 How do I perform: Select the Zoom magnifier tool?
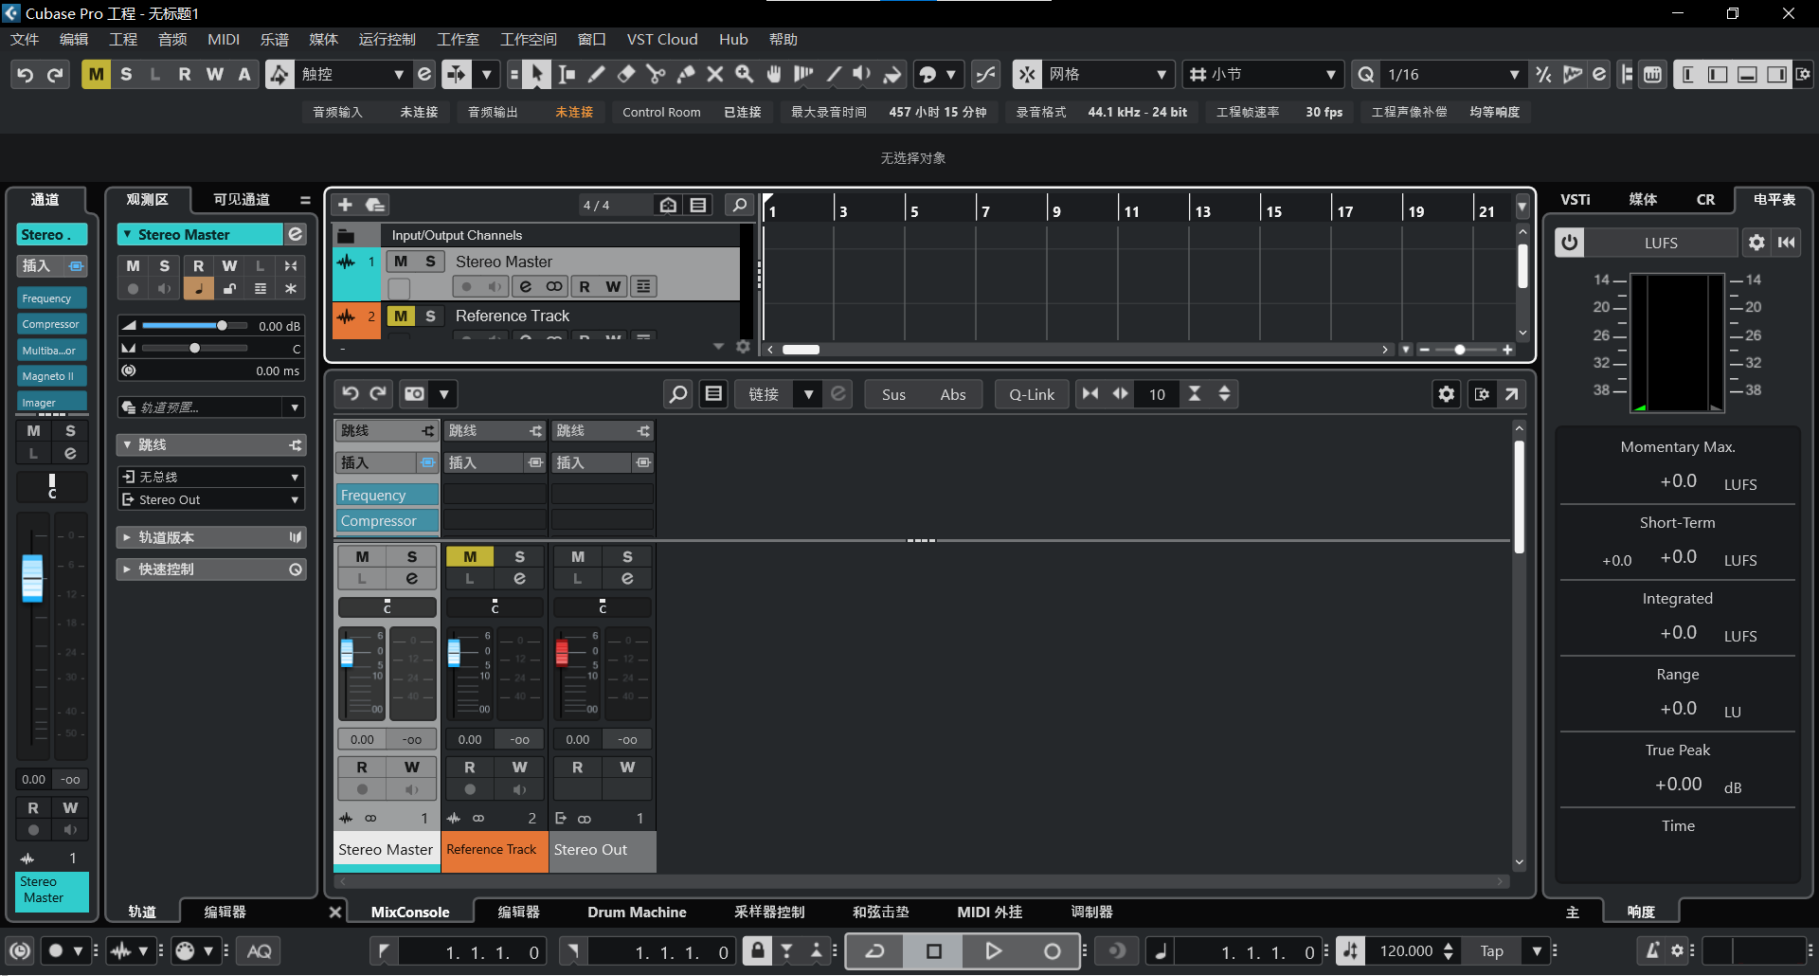tap(745, 74)
